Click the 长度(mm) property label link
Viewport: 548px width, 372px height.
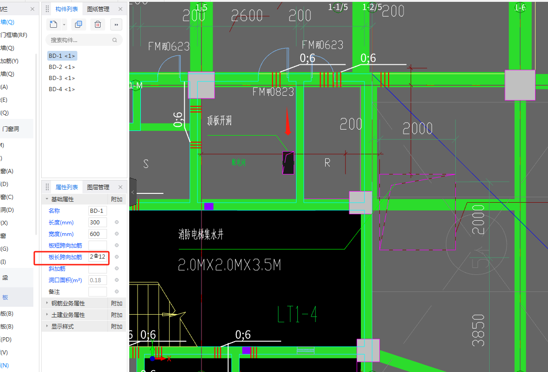click(x=61, y=222)
